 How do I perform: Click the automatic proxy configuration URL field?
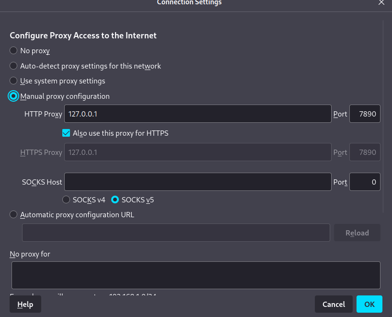[176, 233]
